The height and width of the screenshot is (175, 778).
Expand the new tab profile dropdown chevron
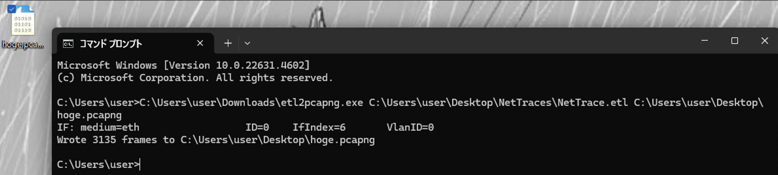click(x=247, y=43)
